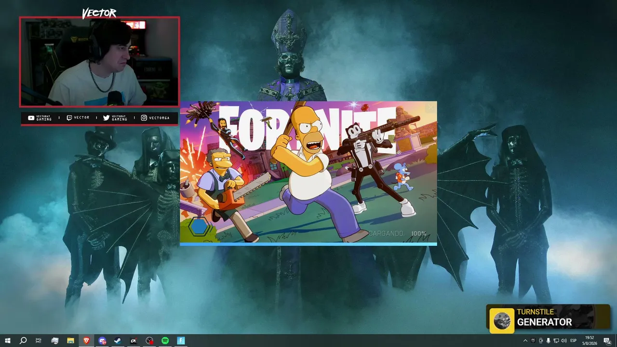
Task: Open taskbar search magnifier
Action: click(23, 341)
